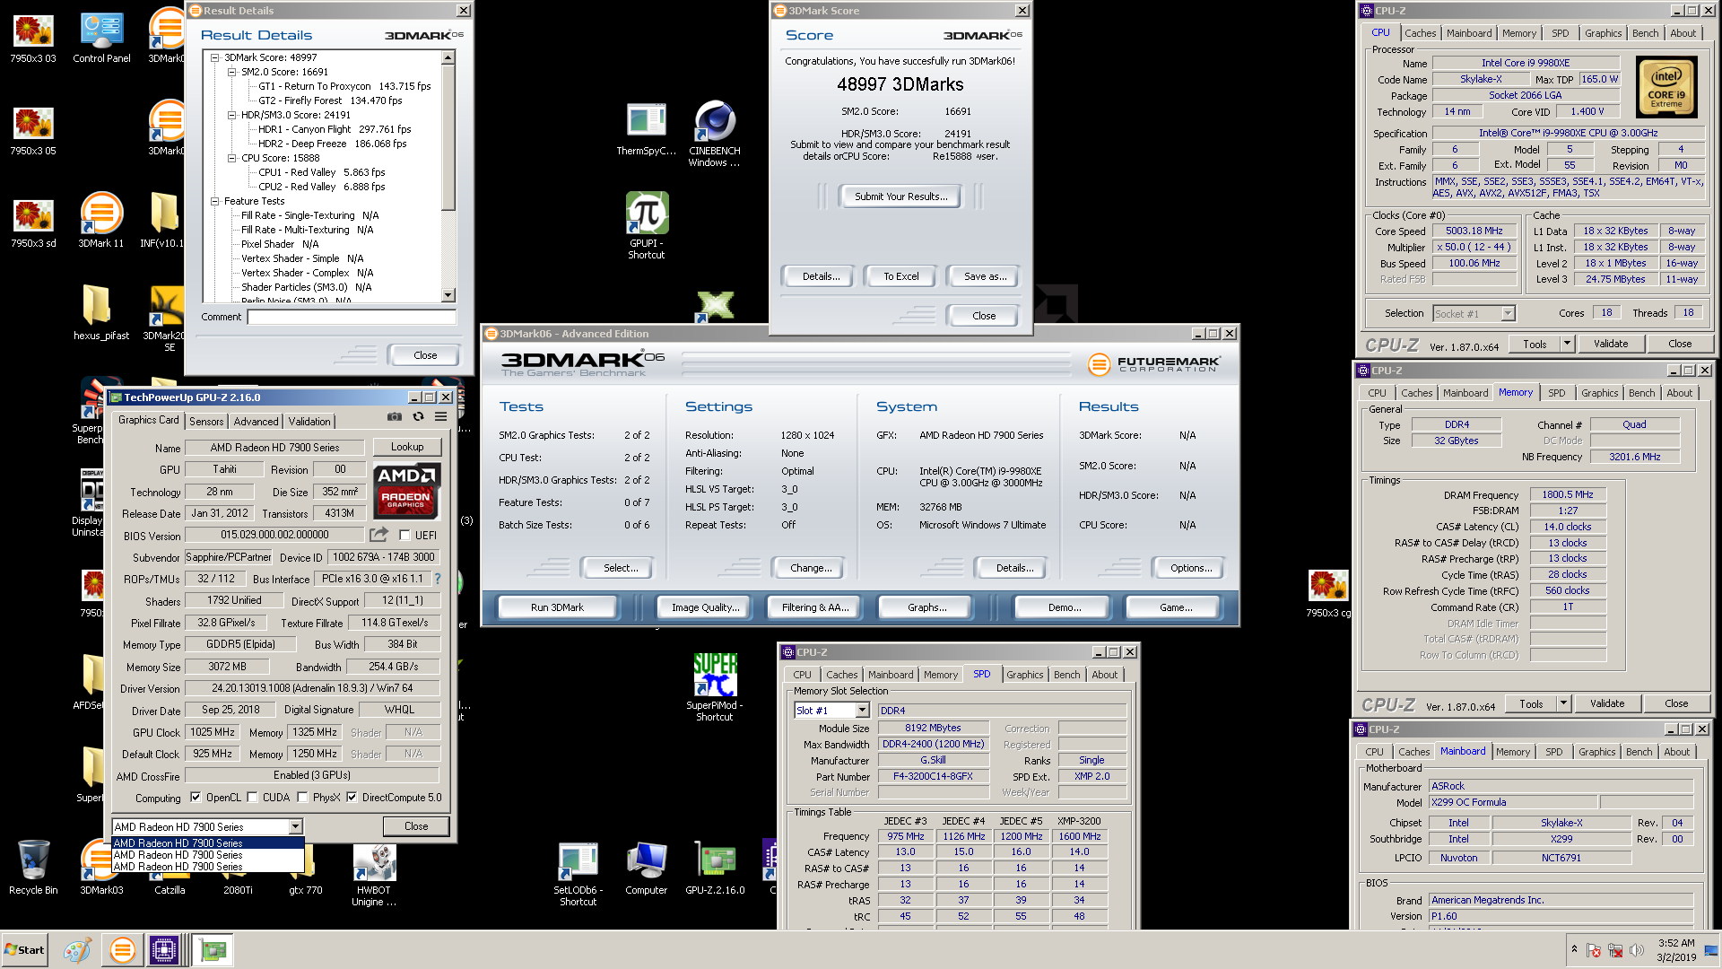1722x969 pixels.
Task: Click the bus interface question mark icon
Action: tap(438, 579)
